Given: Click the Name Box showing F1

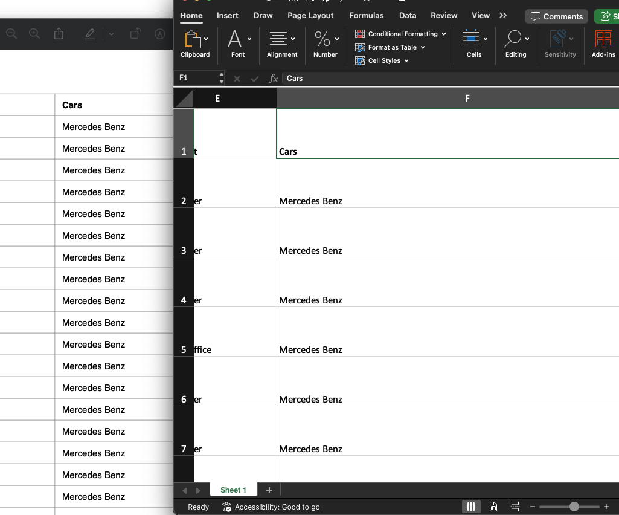Looking at the screenshot, I should 196,78.
